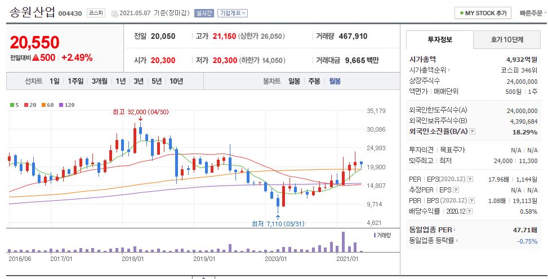Click the 외국인소진율 value 18.29%

point(525,132)
